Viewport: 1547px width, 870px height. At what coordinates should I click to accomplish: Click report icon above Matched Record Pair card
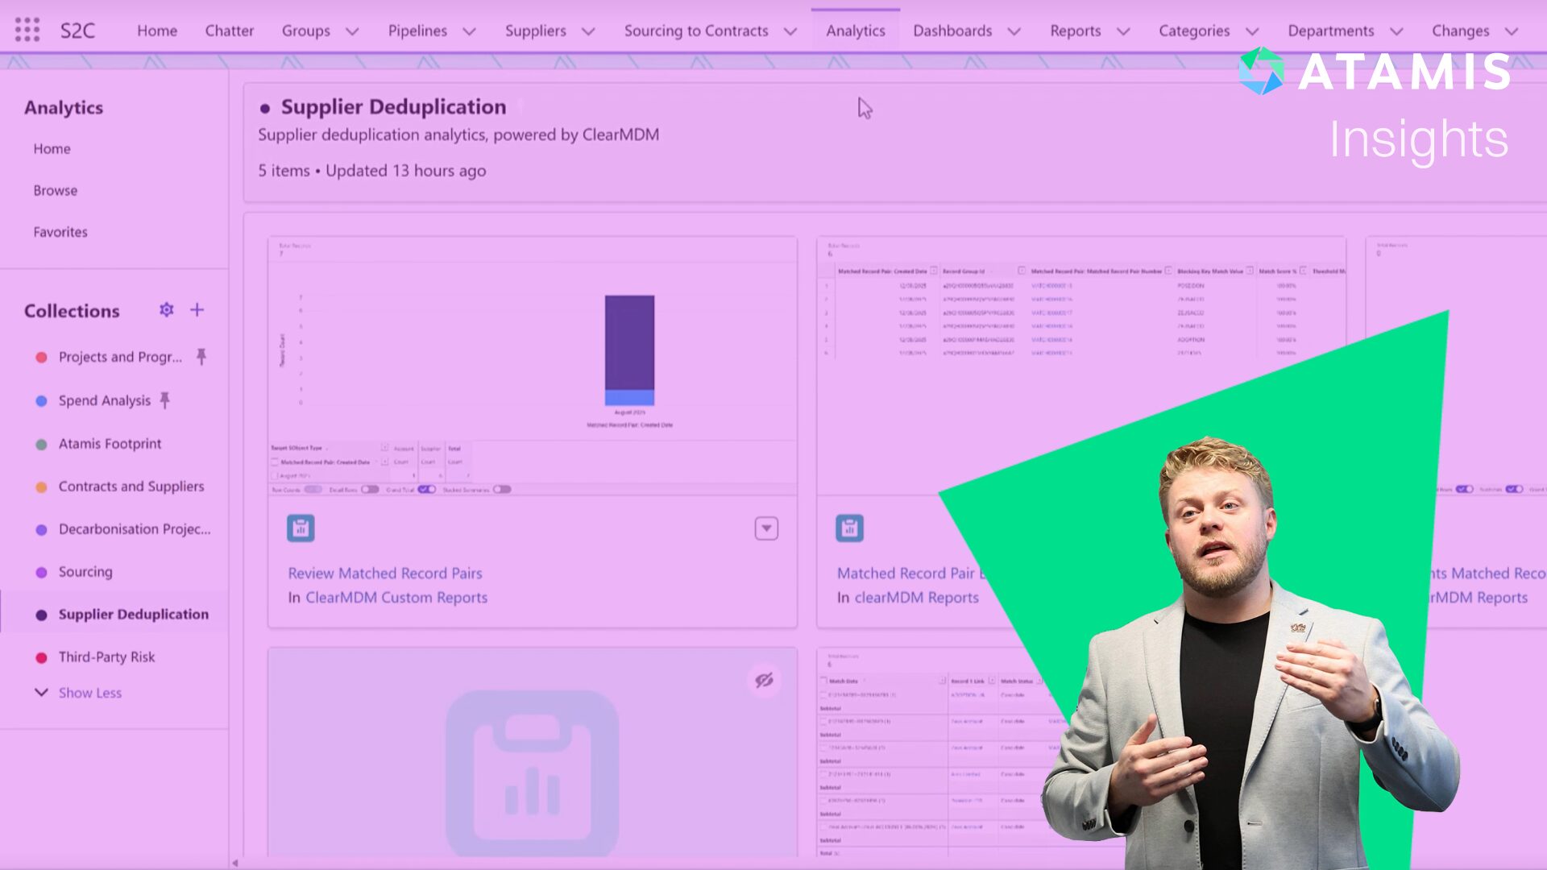pos(849,528)
